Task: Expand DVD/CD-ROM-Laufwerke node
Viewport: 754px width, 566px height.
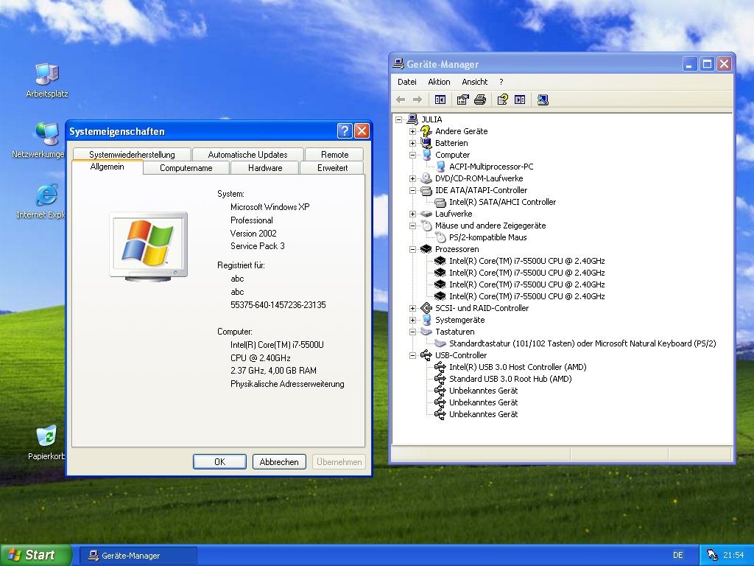Action: pyautogui.click(x=412, y=178)
